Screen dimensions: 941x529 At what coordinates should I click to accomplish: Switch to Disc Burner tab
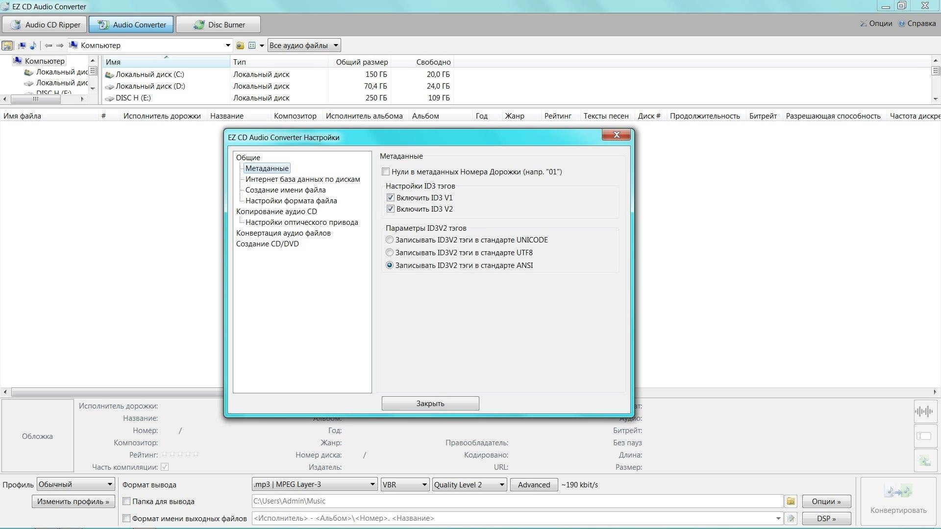tap(218, 24)
